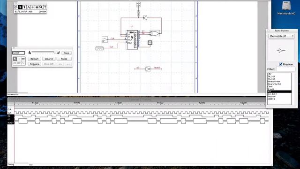Viewport: 300px width, 169px height.
Task: Click the Step button
Action: [x=67, y=53]
